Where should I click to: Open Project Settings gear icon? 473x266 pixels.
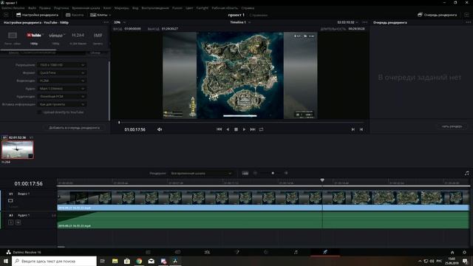(465, 253)
